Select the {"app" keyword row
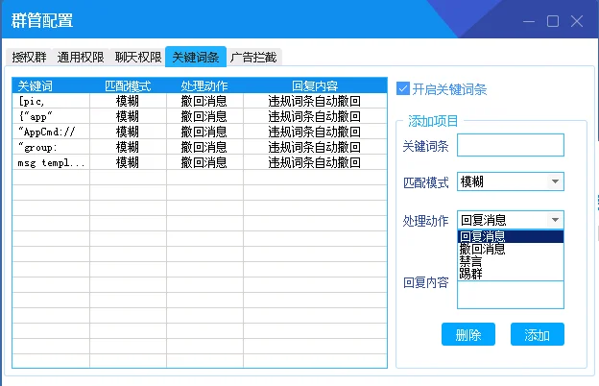 click(x=200, y=116)
